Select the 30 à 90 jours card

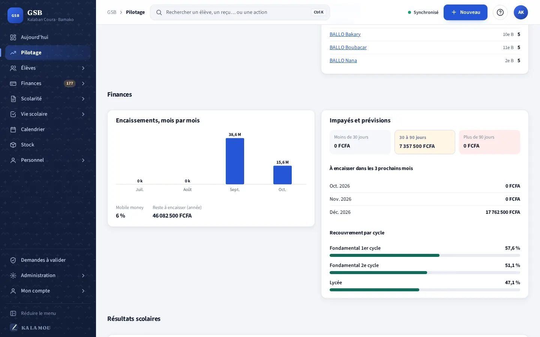pos(425,142)
